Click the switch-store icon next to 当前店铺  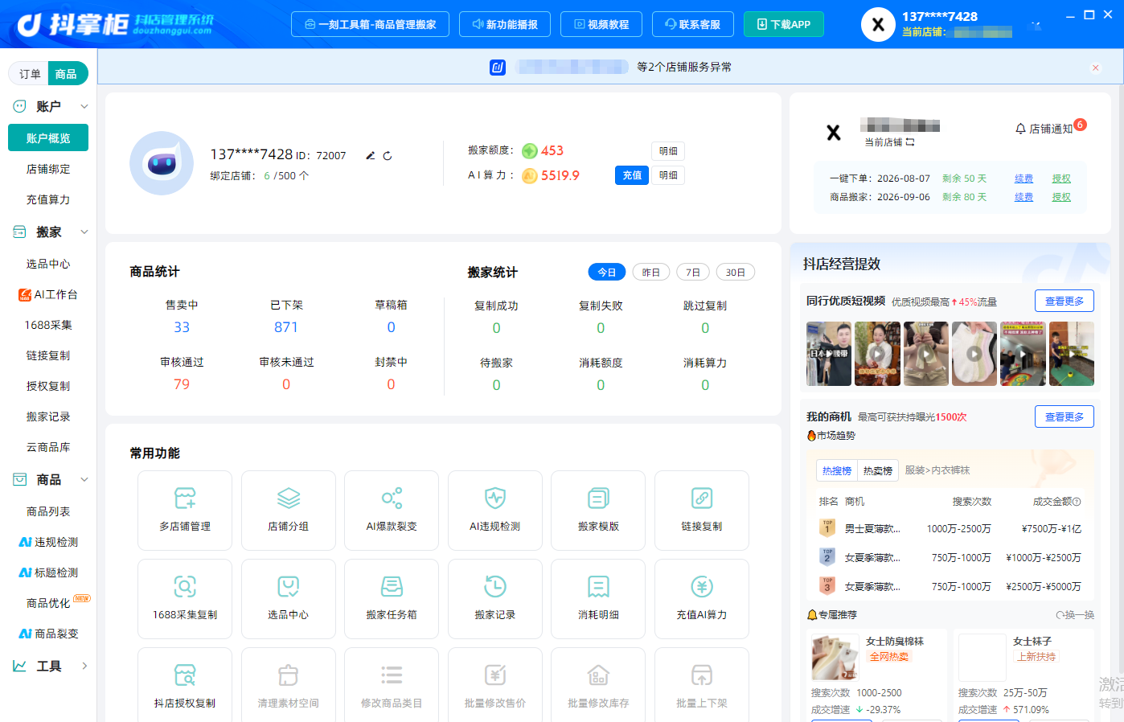[x=910, y=142]
